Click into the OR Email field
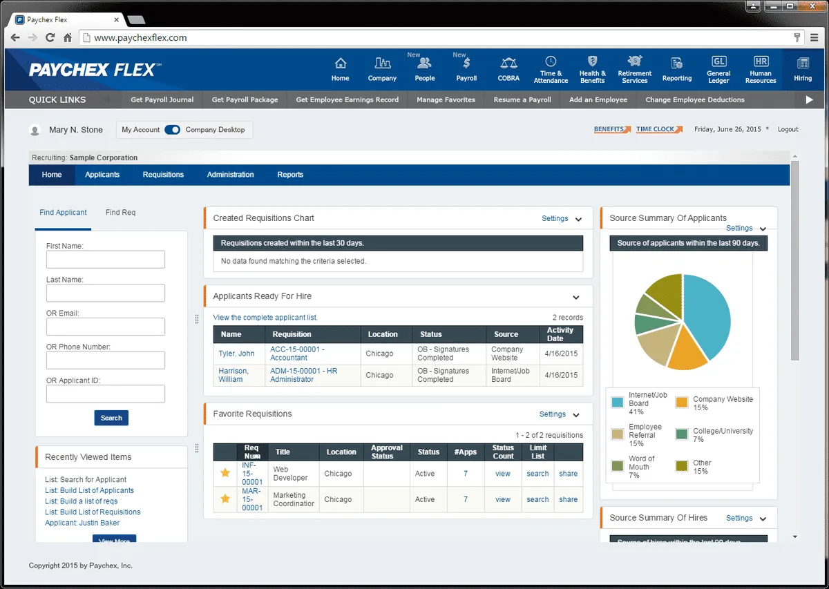This screenshot has height=589, width=829. 106,327
